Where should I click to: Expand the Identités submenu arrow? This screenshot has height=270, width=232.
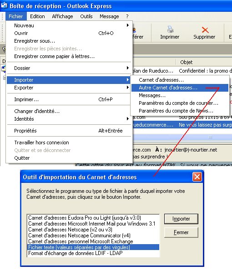point(128,118)
